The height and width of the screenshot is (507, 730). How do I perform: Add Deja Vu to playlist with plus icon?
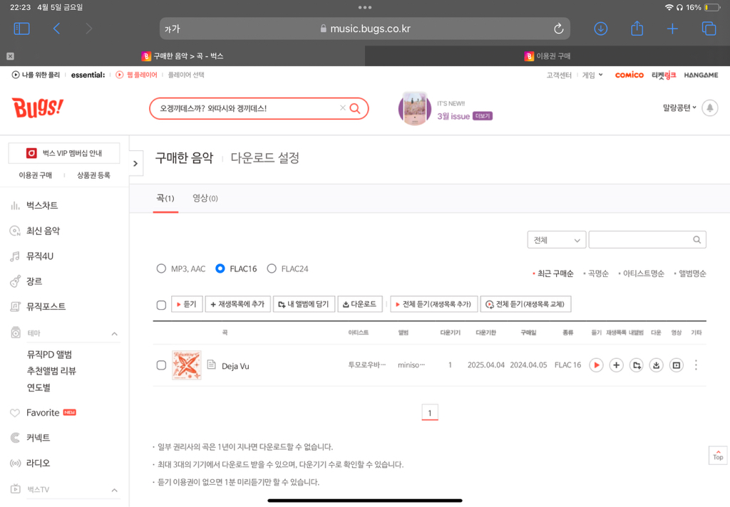pos(616,365)
